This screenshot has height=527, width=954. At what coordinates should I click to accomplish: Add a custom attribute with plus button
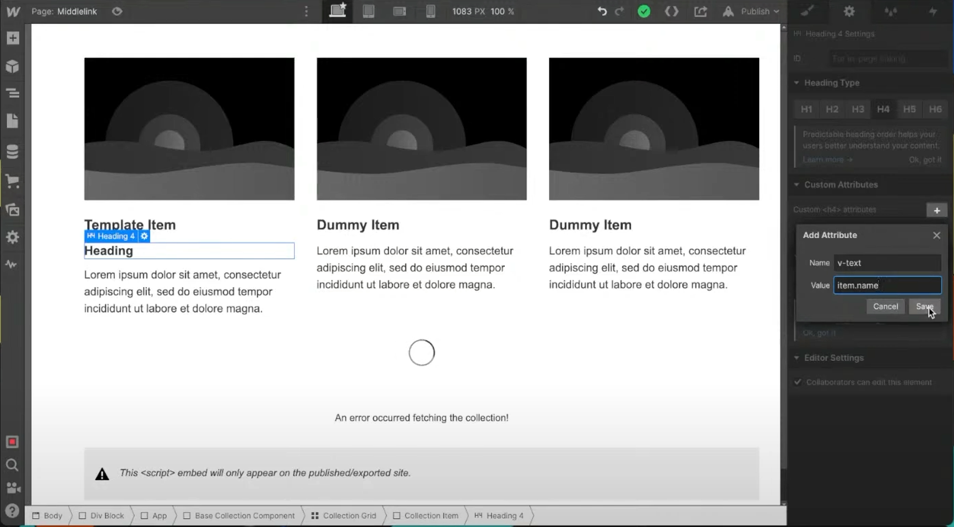pos(937,210)
